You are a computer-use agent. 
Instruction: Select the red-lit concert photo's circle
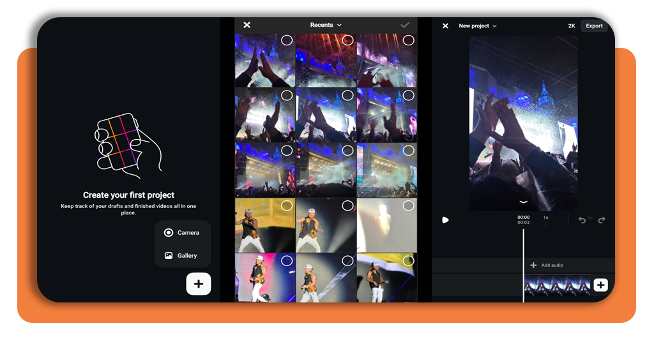pos(347,40)
